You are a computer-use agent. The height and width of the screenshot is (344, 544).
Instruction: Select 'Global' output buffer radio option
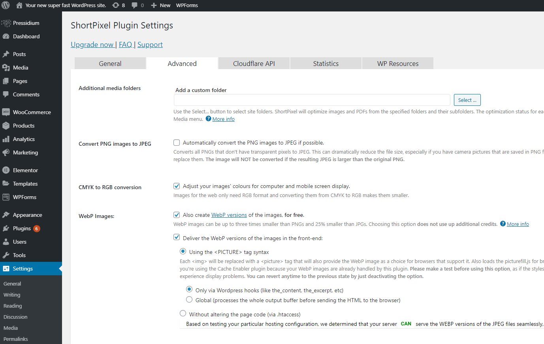tap(189, 300)
